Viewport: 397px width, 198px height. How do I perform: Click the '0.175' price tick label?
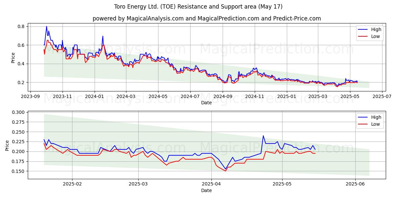click(19, 161)
